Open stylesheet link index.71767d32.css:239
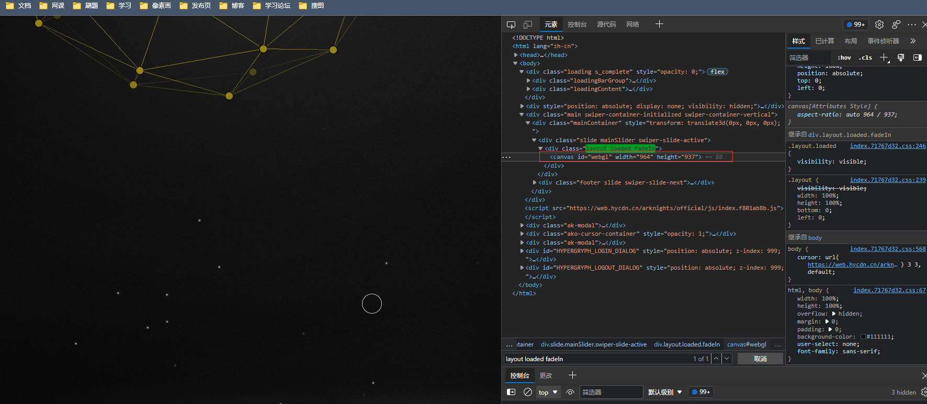927x404 pixels. (888, 180)
